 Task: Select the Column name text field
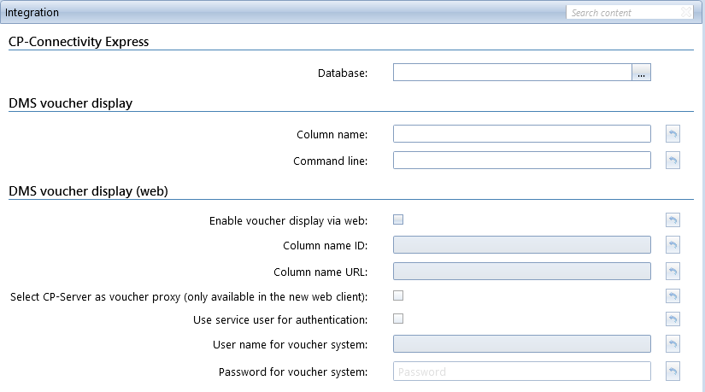click(x=522, y=133)
